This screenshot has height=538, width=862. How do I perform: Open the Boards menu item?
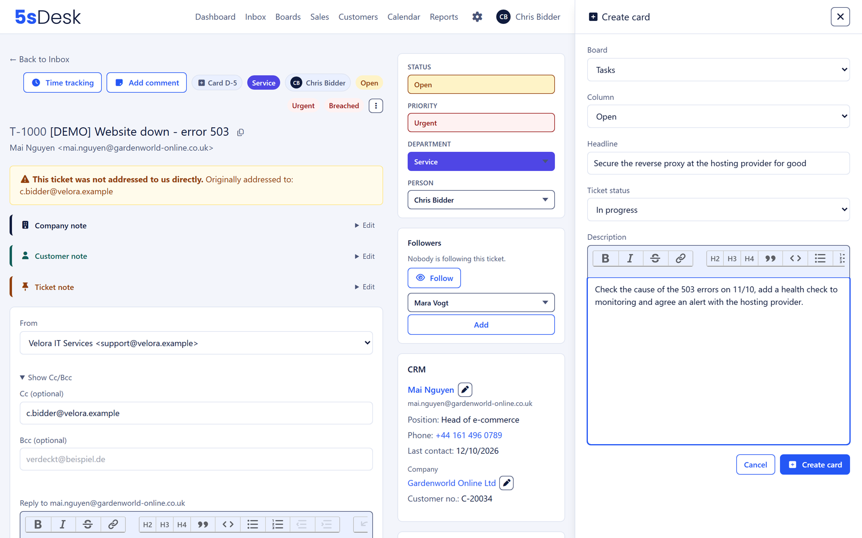point(288,17)
